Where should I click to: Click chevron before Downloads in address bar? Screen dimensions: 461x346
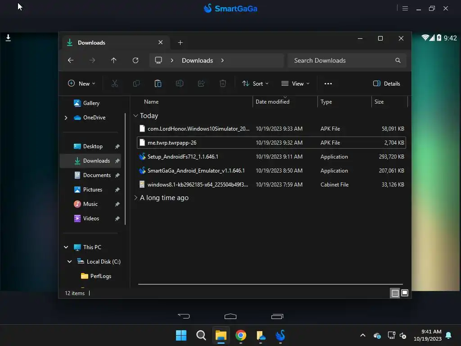click(172, 60)
